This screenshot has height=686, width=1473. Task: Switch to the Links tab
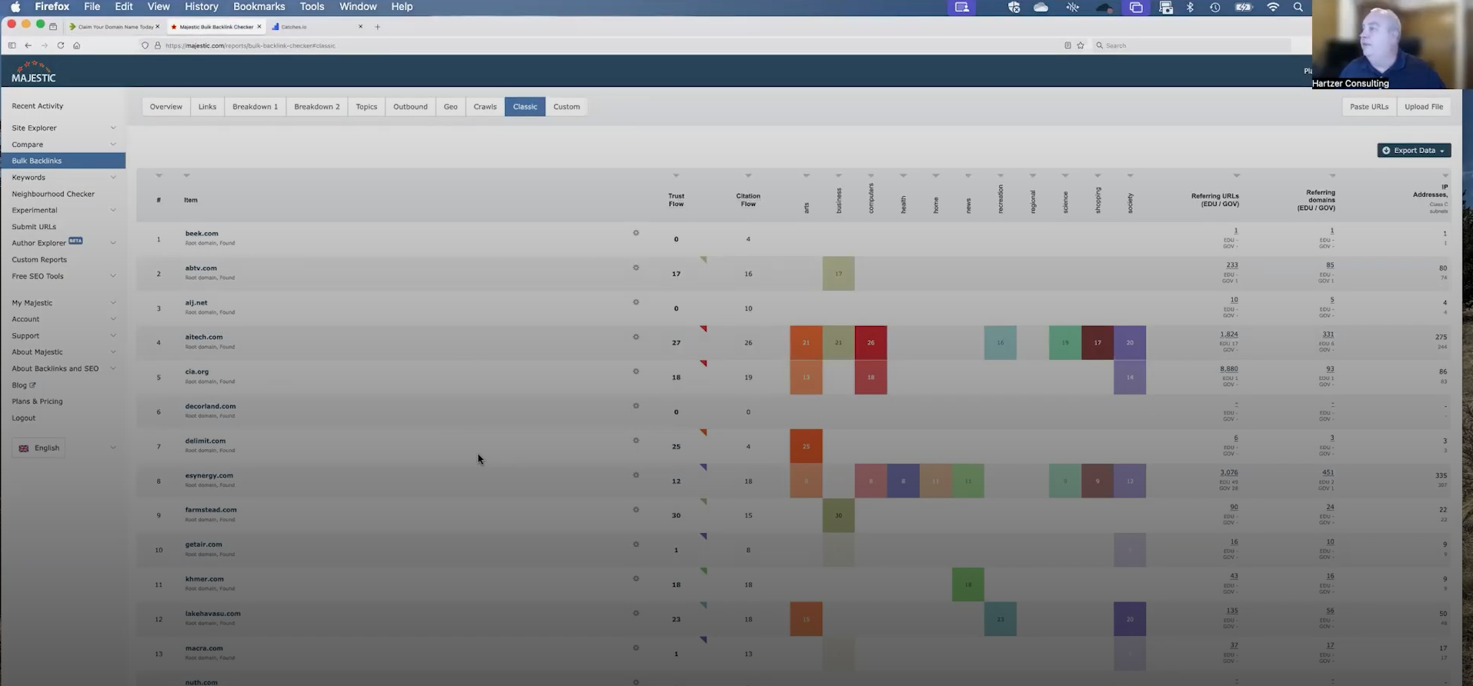pos(207,107)
